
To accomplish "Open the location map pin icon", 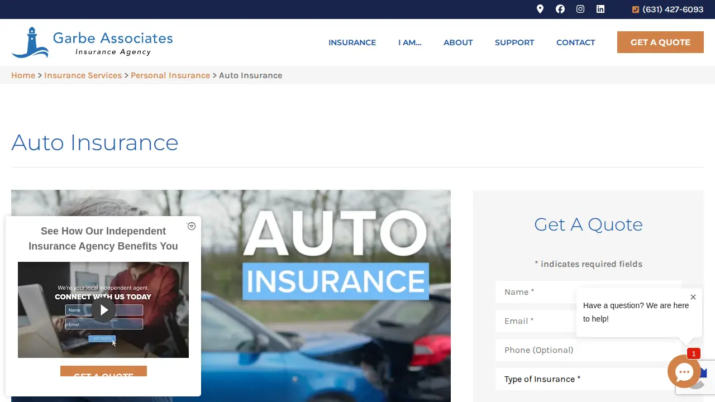I will [540, 9].
